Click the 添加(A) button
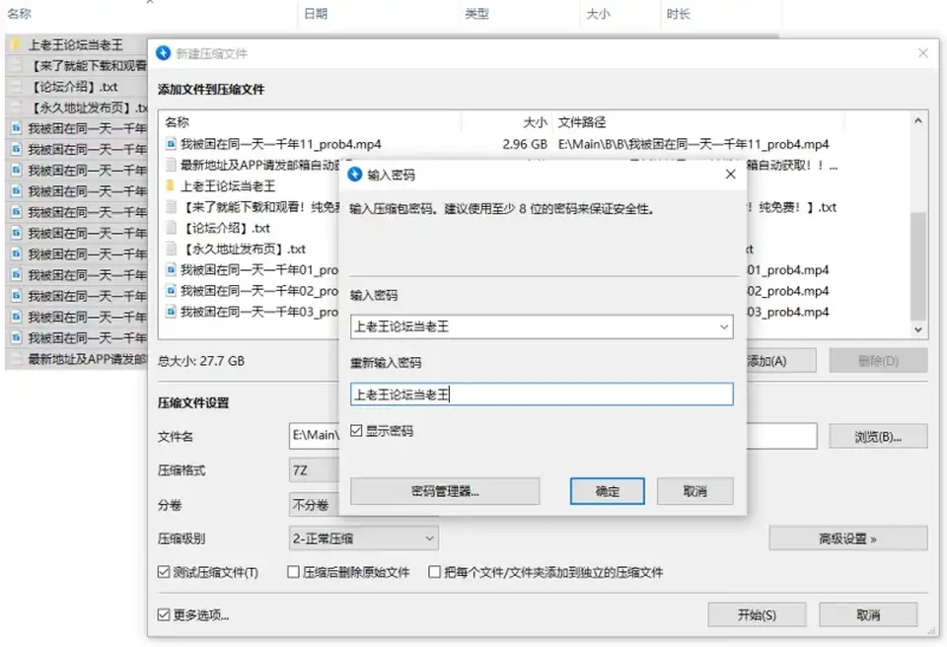Viewport: 947px width, 647px height. click(780, 361)
